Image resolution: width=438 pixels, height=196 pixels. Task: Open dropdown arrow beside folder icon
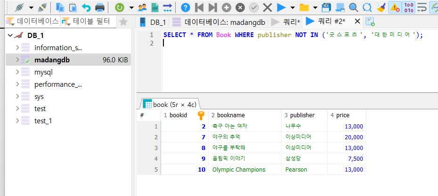(315, 8)
